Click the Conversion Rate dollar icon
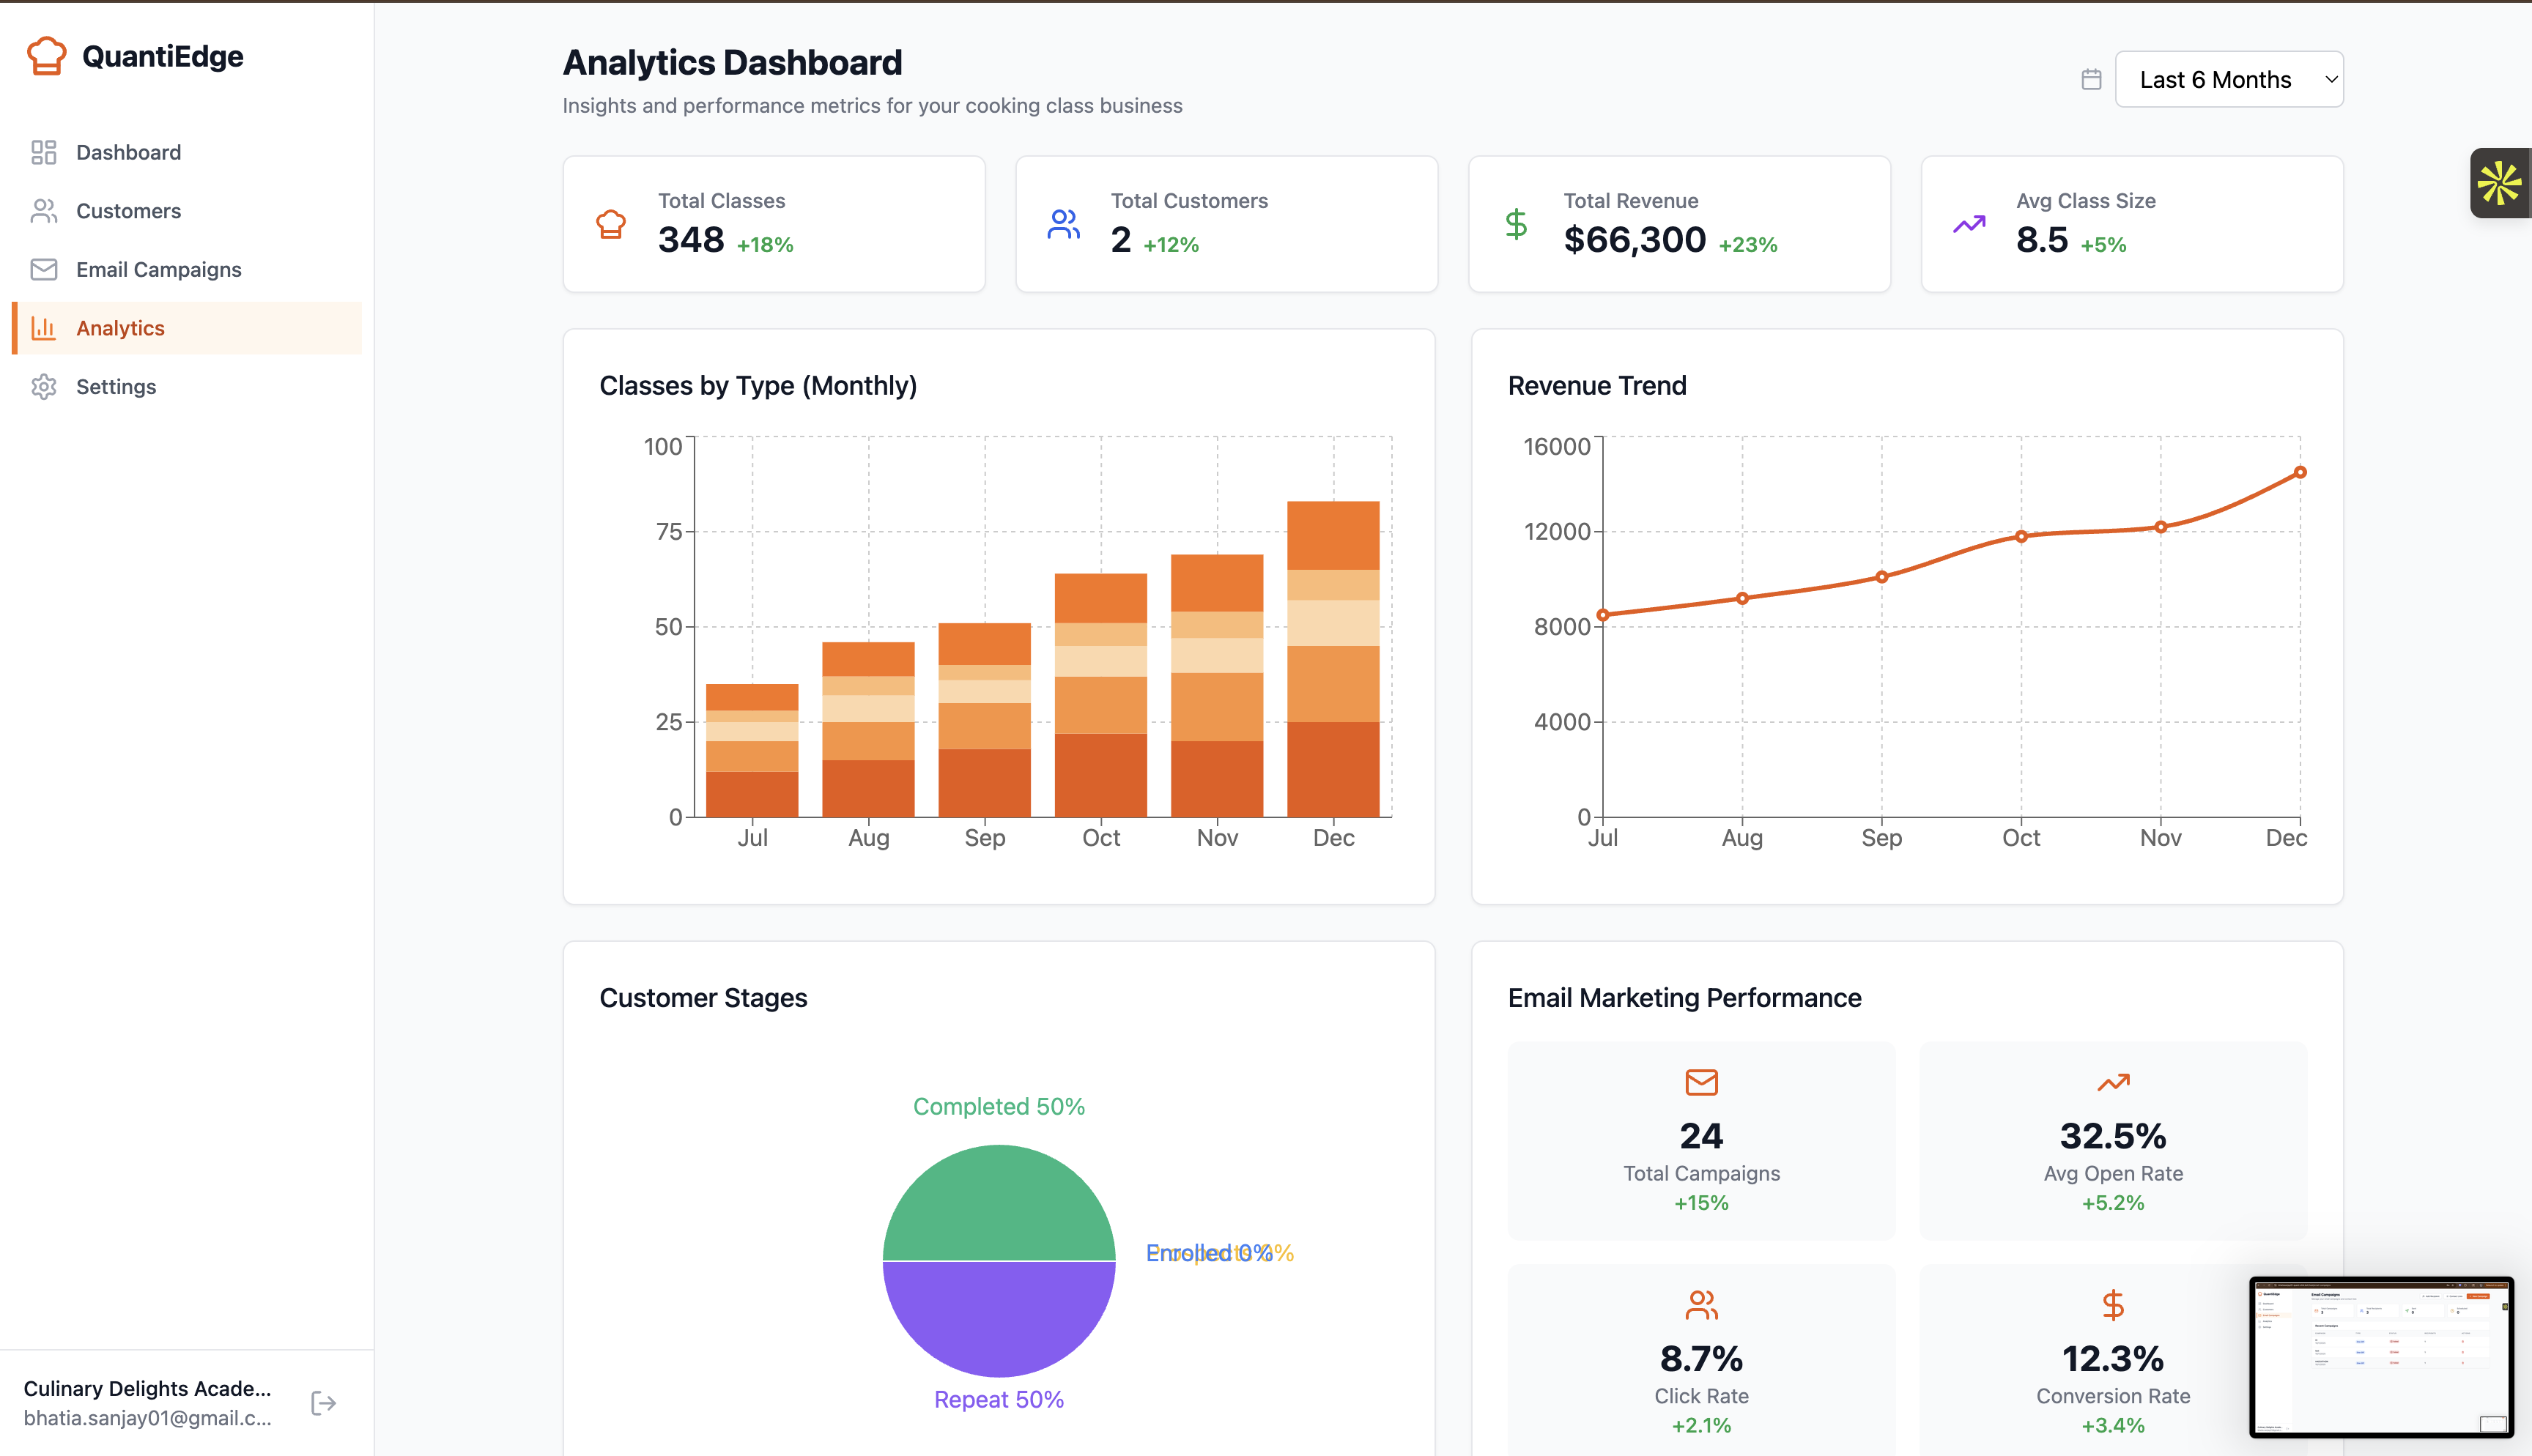The height and width of the screenshot is (1456, 2532). [x=2112, y=1305]
